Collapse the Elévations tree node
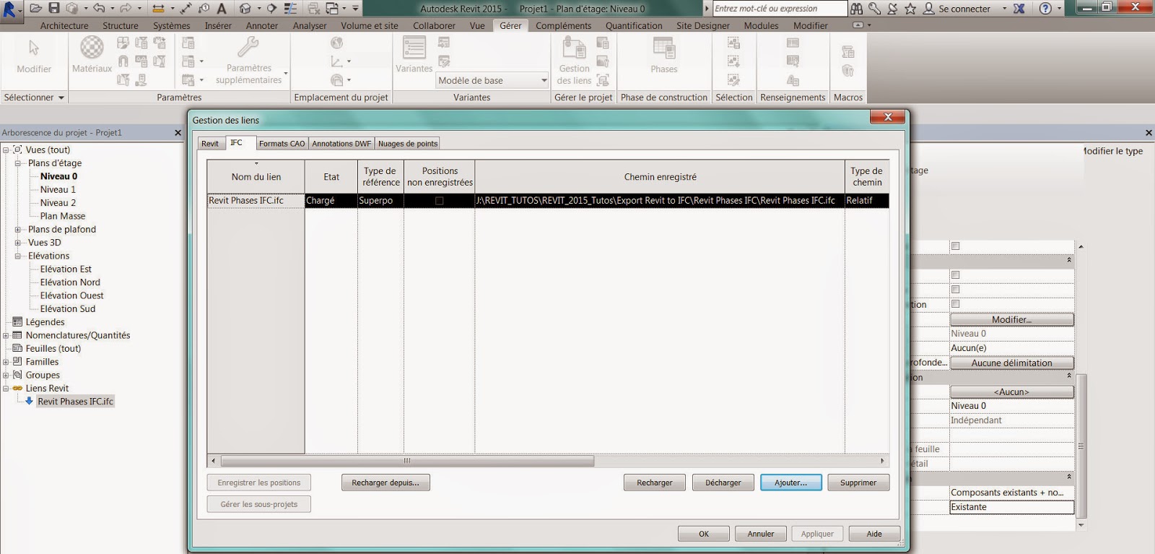Screen dimensions: 1155x554 [x=18, y=256]
